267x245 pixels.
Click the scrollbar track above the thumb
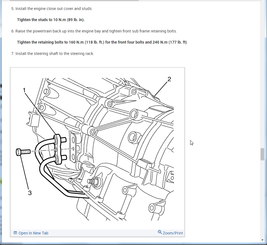262,75
